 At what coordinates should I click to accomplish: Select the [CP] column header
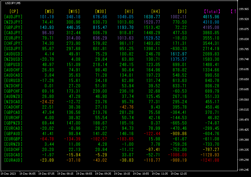point(14,11)
